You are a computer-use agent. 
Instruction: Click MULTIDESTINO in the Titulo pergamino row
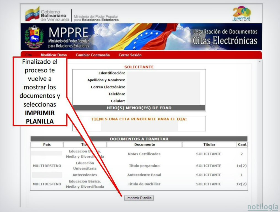pyautogui.click(x=47, y=166)
